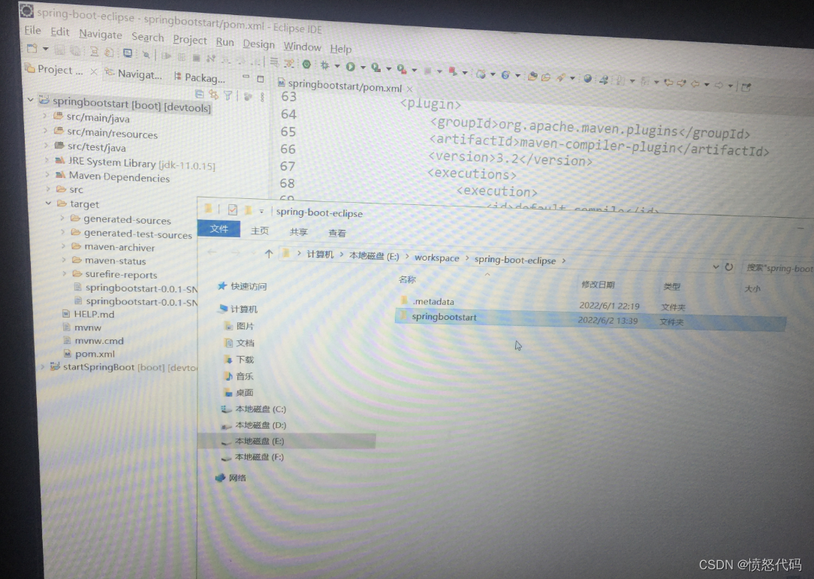Select pom.xml in the project tree

click(x=95, y=354)
